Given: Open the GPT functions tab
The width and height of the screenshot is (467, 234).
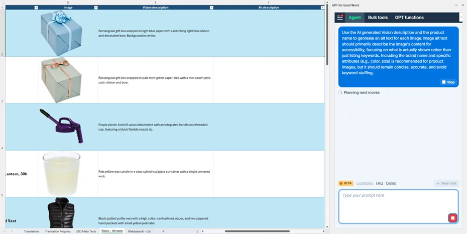Looking at the screenshot, I should tap(409, 18).
